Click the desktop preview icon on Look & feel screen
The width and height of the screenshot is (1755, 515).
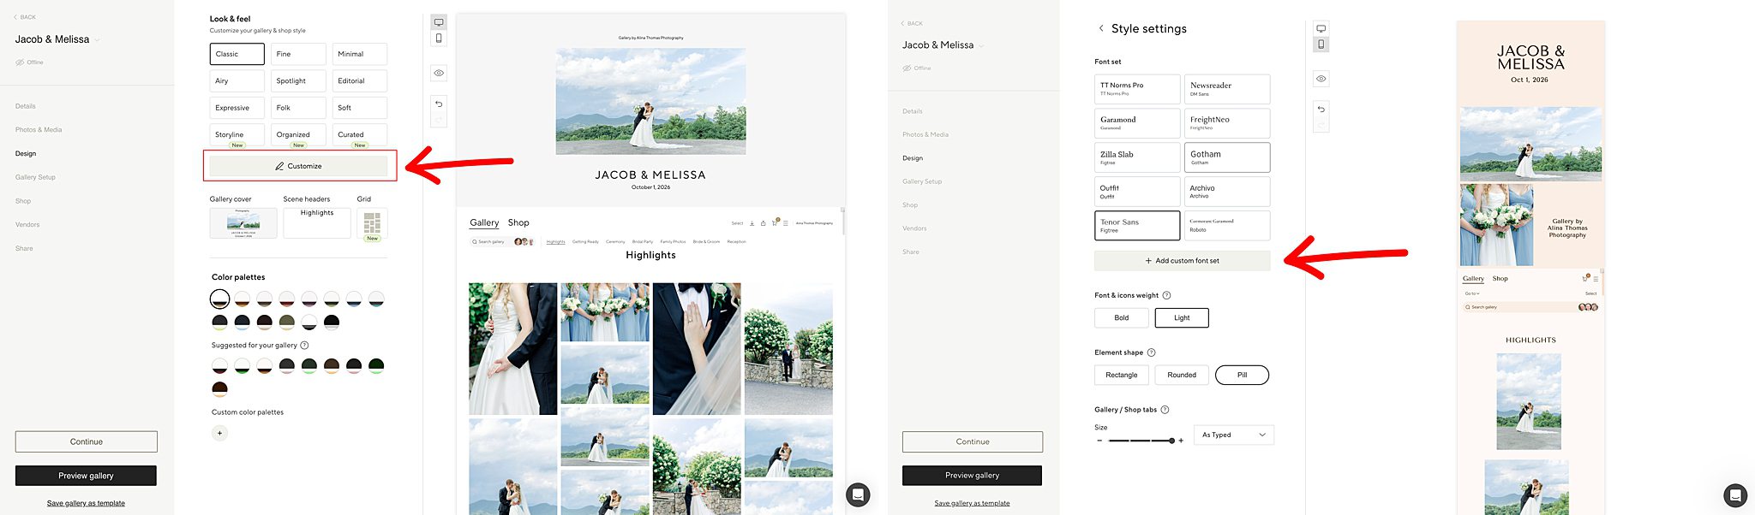click(x=439, y=22)
